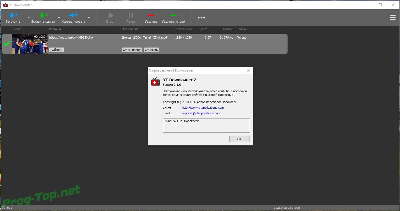Expand the Загрузить dropdown arrow
400x211 pixels.
coord(29,17)
